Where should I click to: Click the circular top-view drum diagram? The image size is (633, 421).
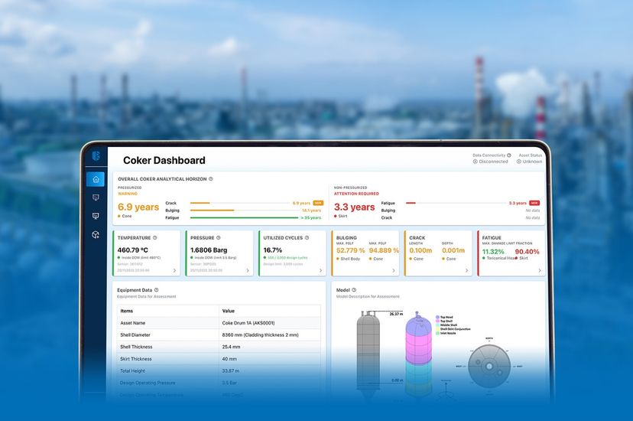click(x=489, y=367)
